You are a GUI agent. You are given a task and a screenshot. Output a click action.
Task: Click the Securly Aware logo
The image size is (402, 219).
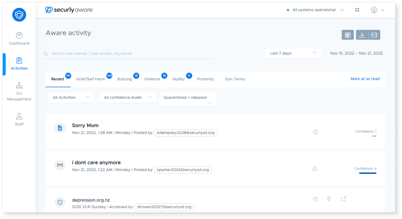point(69,10)
